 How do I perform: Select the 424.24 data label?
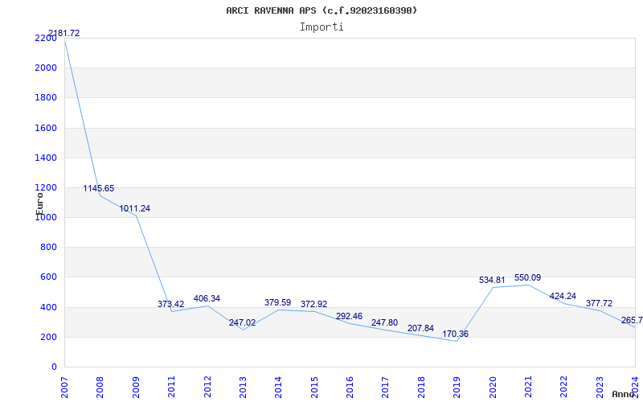click(x=563, y=296)
